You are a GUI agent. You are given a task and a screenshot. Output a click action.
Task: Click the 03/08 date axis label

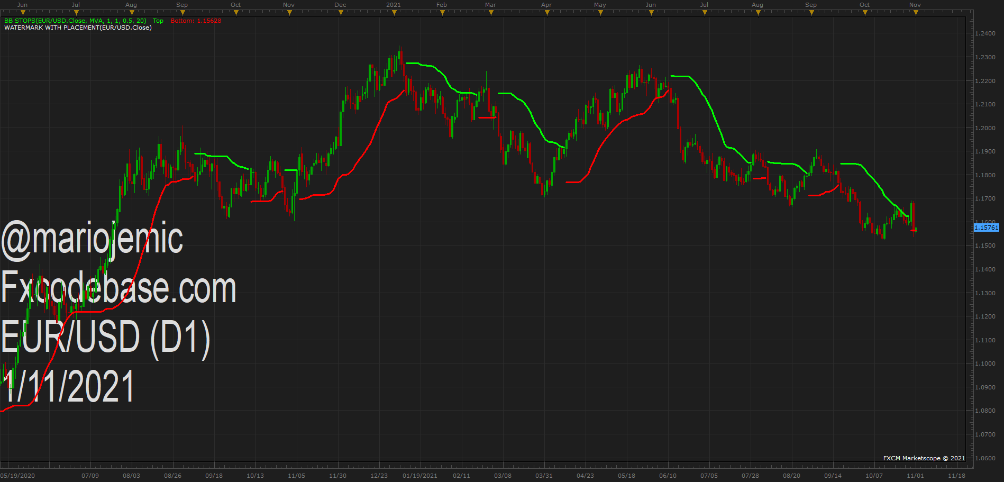click(503, 476)
